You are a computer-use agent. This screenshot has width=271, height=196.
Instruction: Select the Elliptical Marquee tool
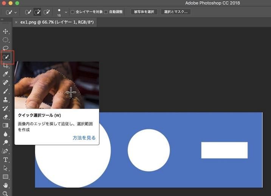[x=5, y=40]
